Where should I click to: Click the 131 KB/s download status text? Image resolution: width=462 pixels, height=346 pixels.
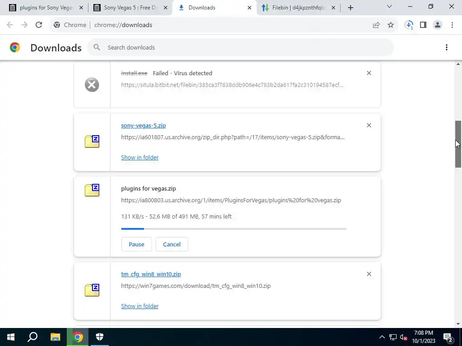(x=176, y=216)
